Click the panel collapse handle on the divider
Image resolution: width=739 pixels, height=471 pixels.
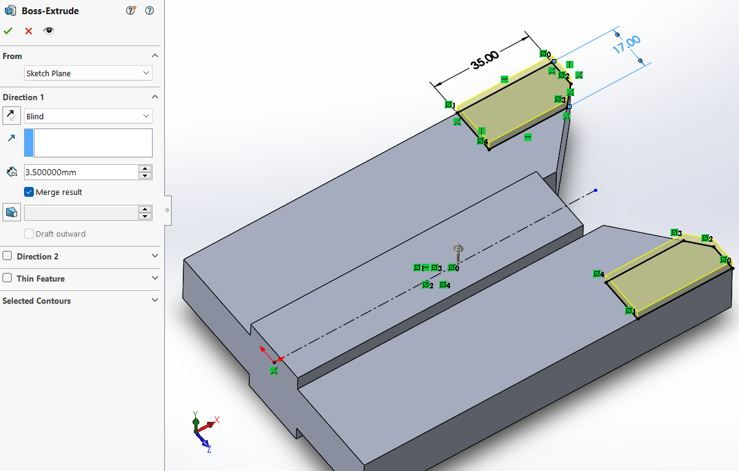[x=167, y=210]
